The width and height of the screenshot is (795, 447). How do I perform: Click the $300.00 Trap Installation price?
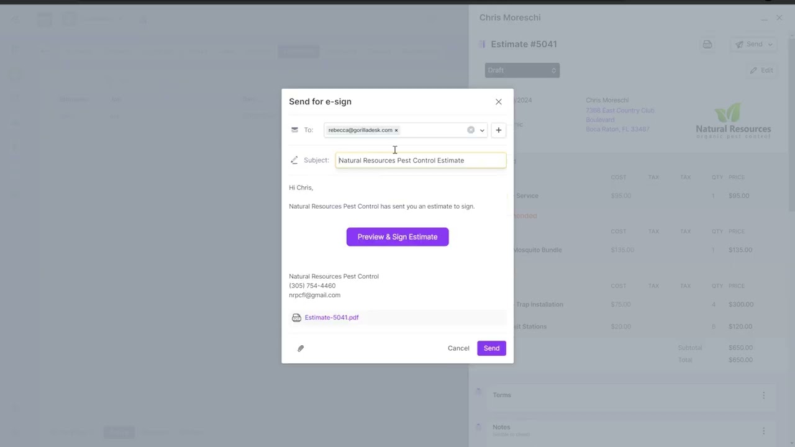(x=740, y=305)
